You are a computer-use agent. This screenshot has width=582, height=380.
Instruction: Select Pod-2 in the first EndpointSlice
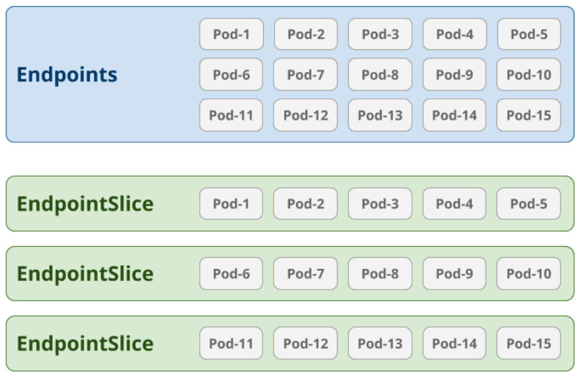[x=305, y=204]
